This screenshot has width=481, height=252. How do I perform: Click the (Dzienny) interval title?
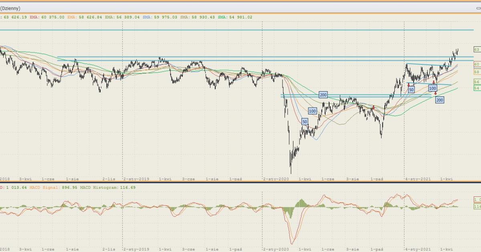pyautogui.click(x=10, y=8)
